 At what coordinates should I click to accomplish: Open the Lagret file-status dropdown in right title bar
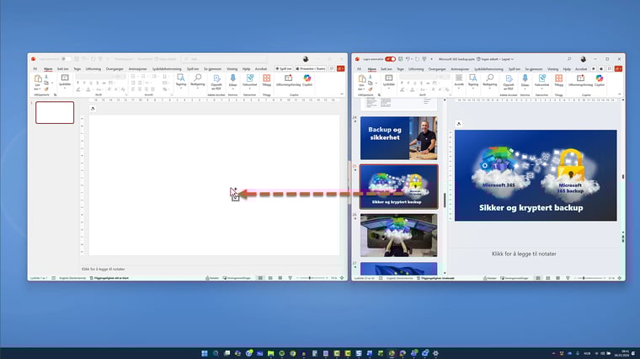coord(507,59)
